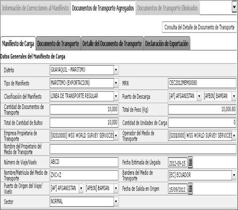Click Consulta del Detalle de Documento de Transporte
This screenshot has width=238, height=210.
click(199, 27)
